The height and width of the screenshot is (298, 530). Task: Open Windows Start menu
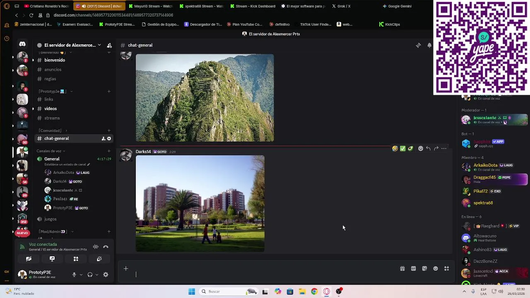pyautogui.click(x=191, y=291)
